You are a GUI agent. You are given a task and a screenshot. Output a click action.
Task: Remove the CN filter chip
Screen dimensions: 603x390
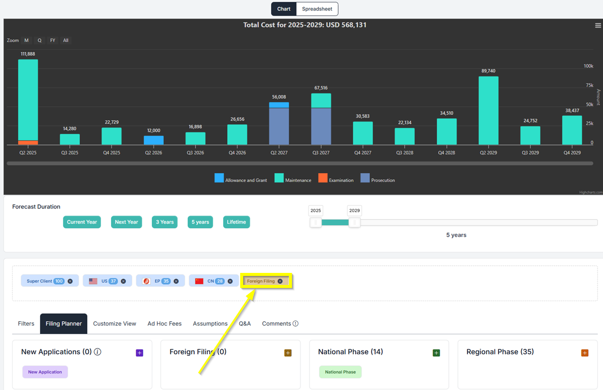click(230, 281)
